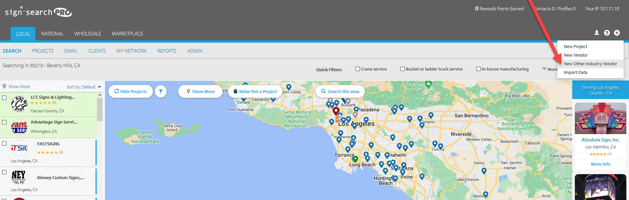Image resolution: width=629 pixels, height=200 pixels.
Task: Click the filter funnel button on map
Action: (161, 91)
